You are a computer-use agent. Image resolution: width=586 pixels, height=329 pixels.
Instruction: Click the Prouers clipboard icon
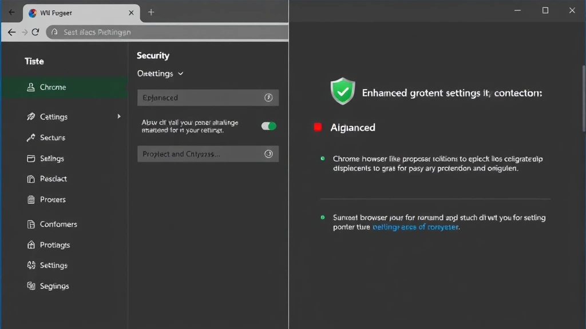[x=33, y=199]
